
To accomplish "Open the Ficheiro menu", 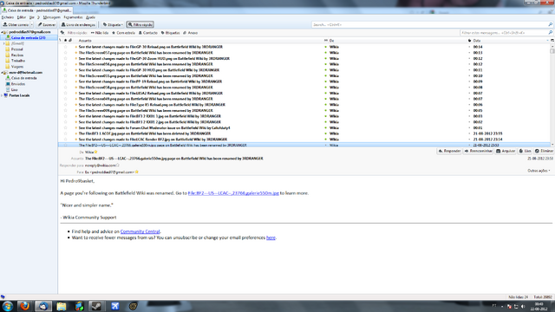I will click(8, 17).
